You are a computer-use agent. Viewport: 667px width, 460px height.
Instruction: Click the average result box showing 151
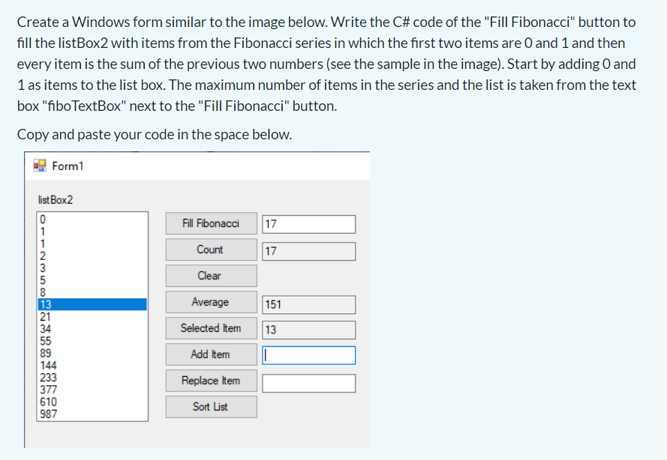308,304
